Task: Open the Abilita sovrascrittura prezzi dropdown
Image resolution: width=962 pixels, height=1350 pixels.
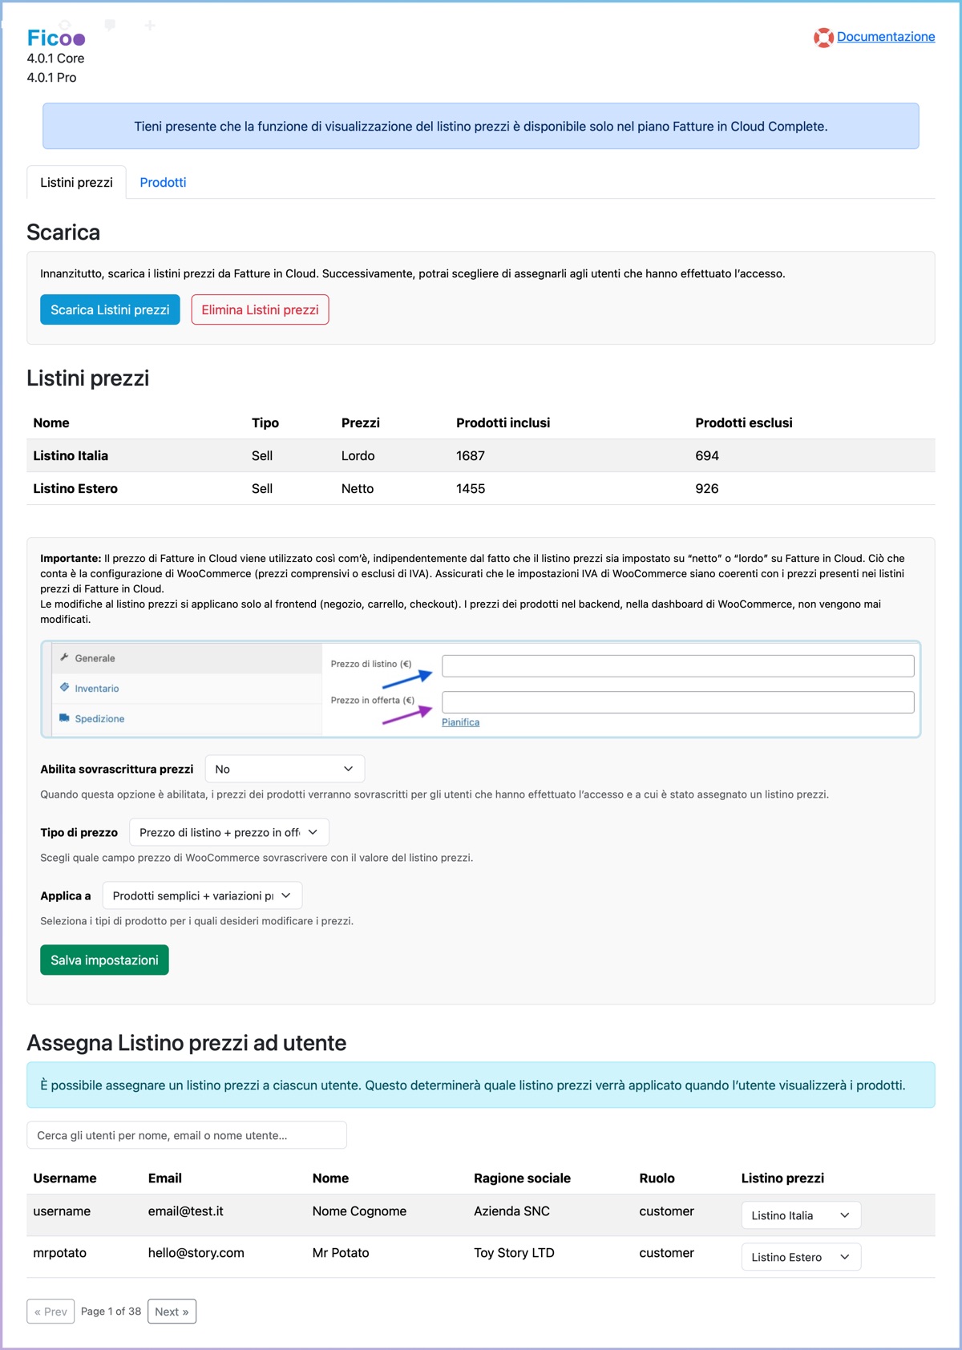Action: (x=285, y=769)
